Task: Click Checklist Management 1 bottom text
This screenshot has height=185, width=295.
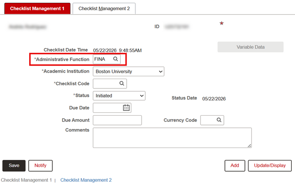Action: click(x=26, y=180)
